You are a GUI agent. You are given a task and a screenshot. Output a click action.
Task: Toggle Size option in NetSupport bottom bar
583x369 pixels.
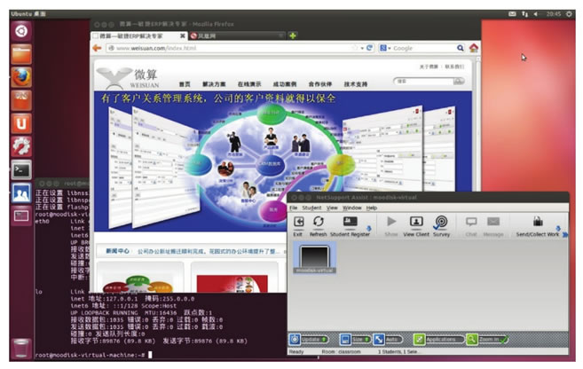(x=355, y=339)
